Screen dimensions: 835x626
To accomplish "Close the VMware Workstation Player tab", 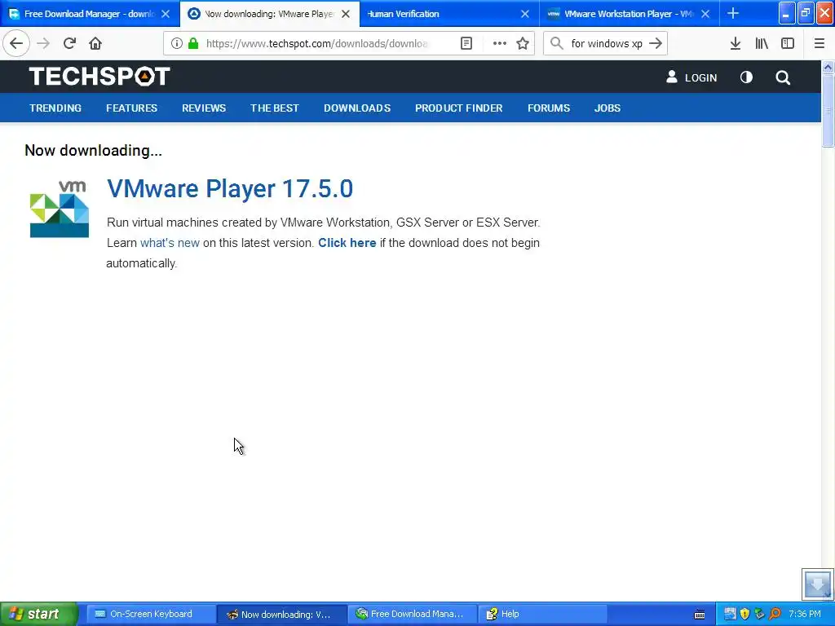I will click(x=705, y=14).
